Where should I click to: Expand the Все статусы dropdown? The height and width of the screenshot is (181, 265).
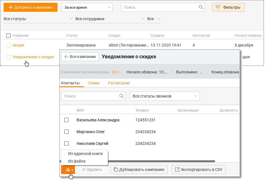pyautogui.click(x=38, y=19)
